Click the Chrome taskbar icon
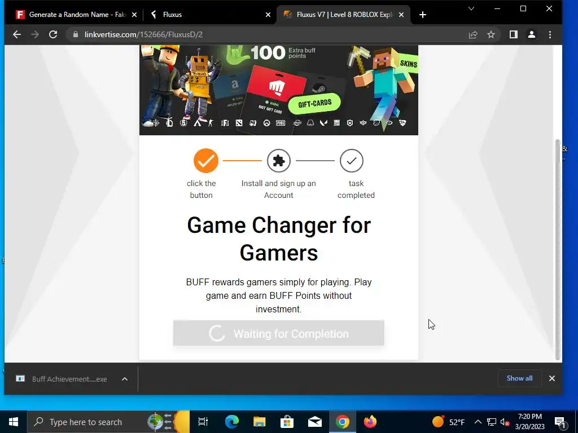 click(x=343, y=422)
